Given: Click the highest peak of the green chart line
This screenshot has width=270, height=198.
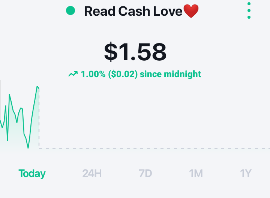Looking at the screenshot, I should point(37,86).
